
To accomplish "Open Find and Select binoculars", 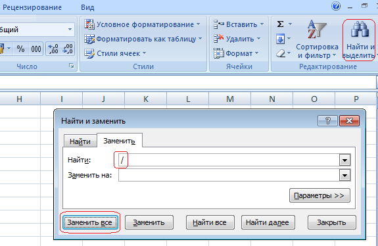I will (x=360, y=39).
